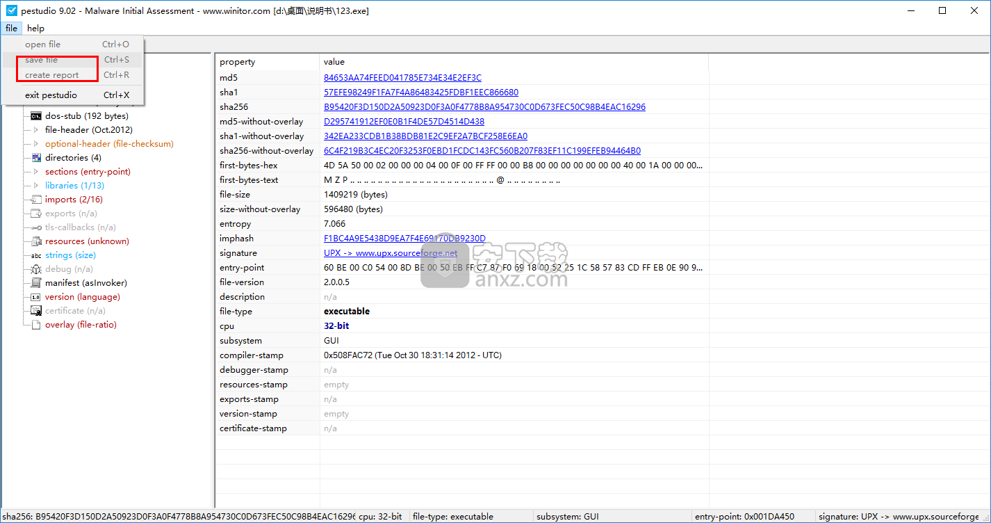
Task: Click the strings abc icon
Action: (x=36, y=255)
